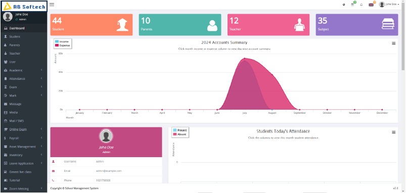Viewport: 407px width, 193px height.
Task: Open the Teacher menu item
Action: (x=24, y=54)
